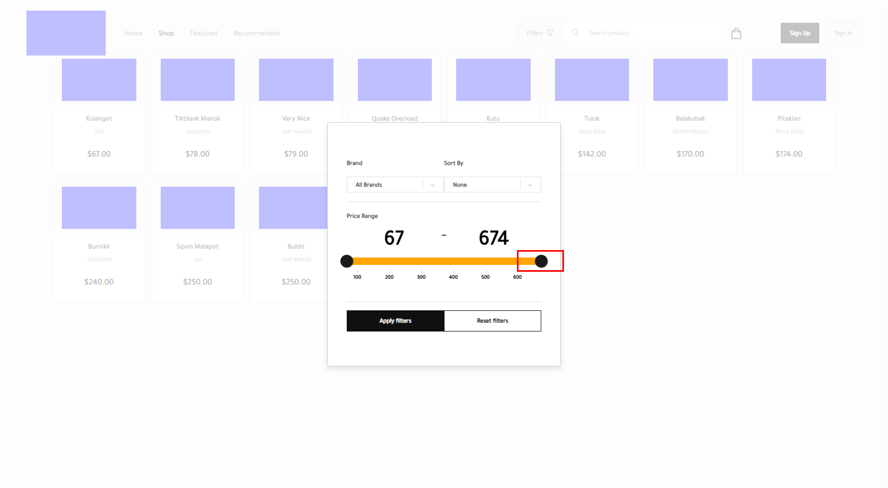Screen dimensions: 888x488
Task: Click the Sign Up button
Action: point(799,33)
